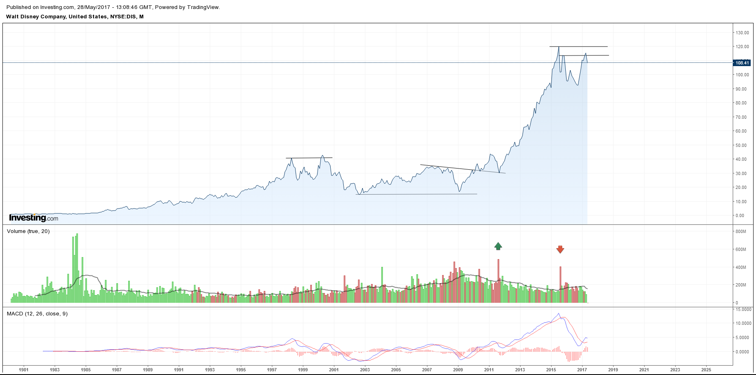
Task: Click the 70.00 price axis label
Action: [741, 117]
